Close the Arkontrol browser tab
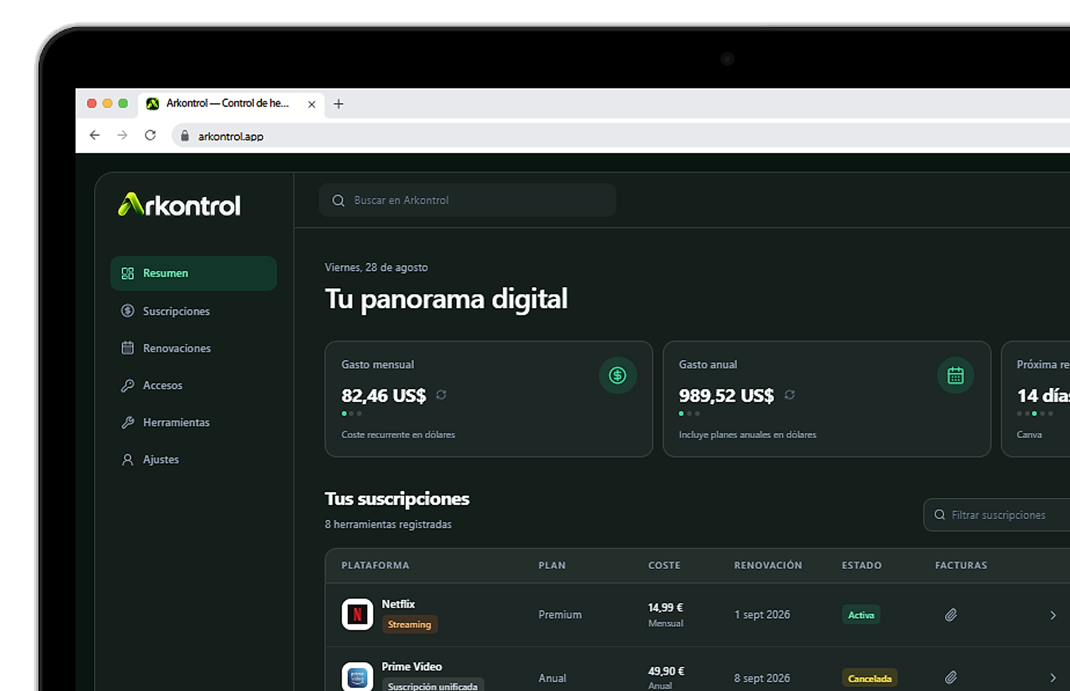Screen dimensions: 1070x691 (312, 104)
